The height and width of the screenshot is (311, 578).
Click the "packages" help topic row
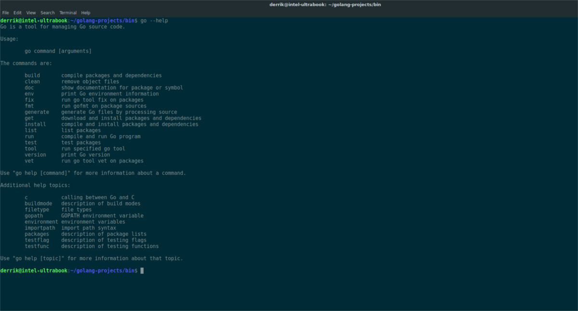(x=85, y=234)
